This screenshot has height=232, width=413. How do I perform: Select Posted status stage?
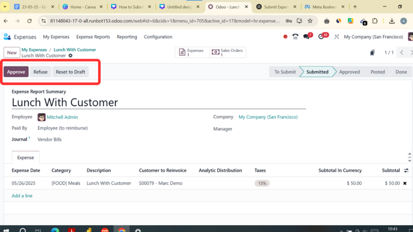pos(378,72)
